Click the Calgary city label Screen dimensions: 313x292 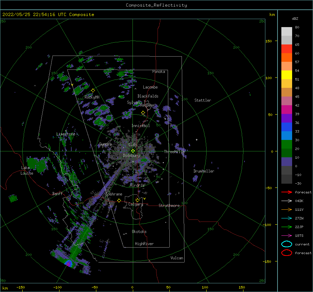coord(136,204)
